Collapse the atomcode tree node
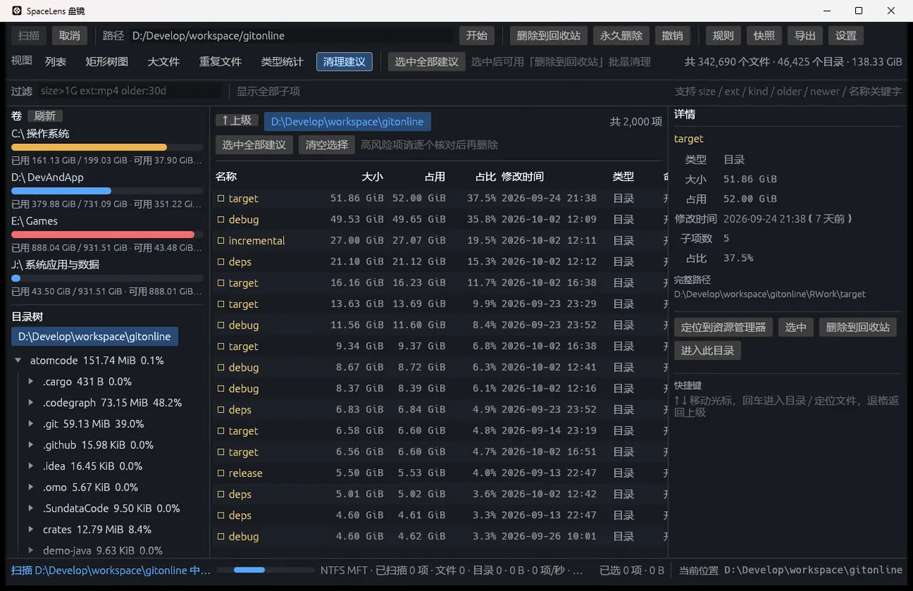Viewport: 913px width, 591px height. 19,361
